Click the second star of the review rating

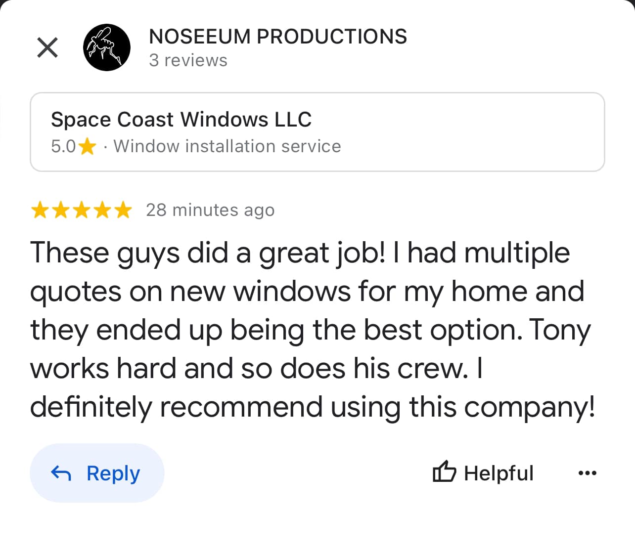60,210
